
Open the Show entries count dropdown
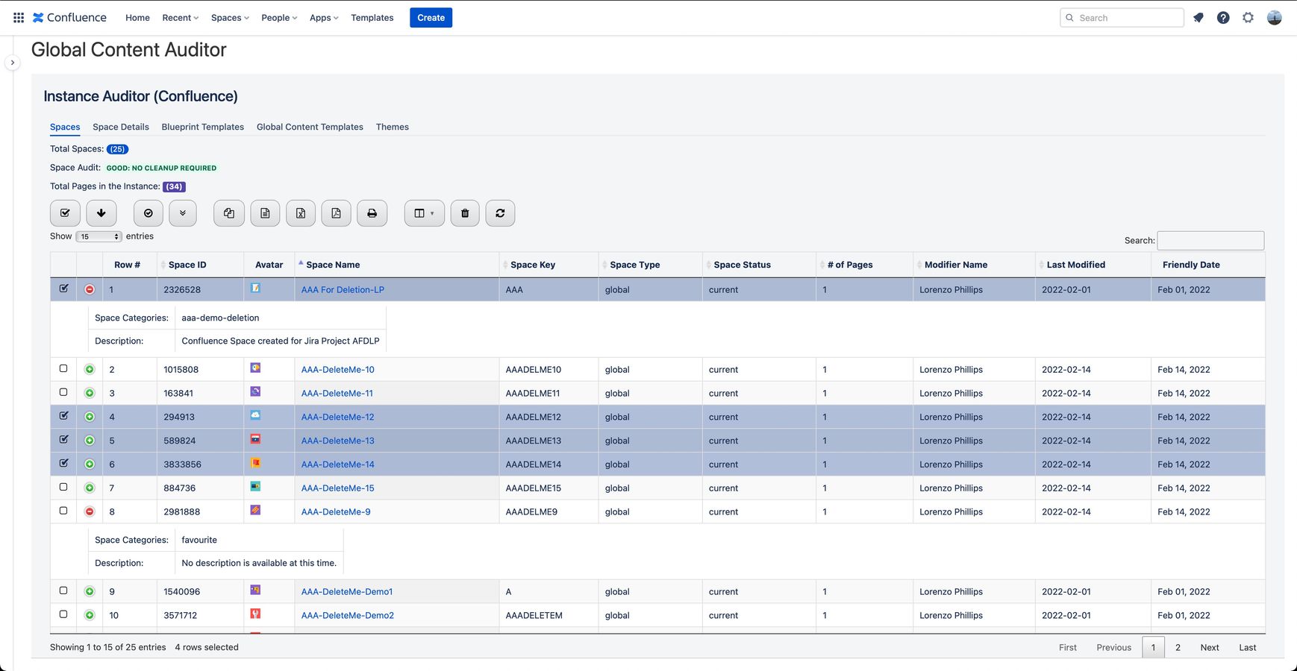click(x=99, y=236)
